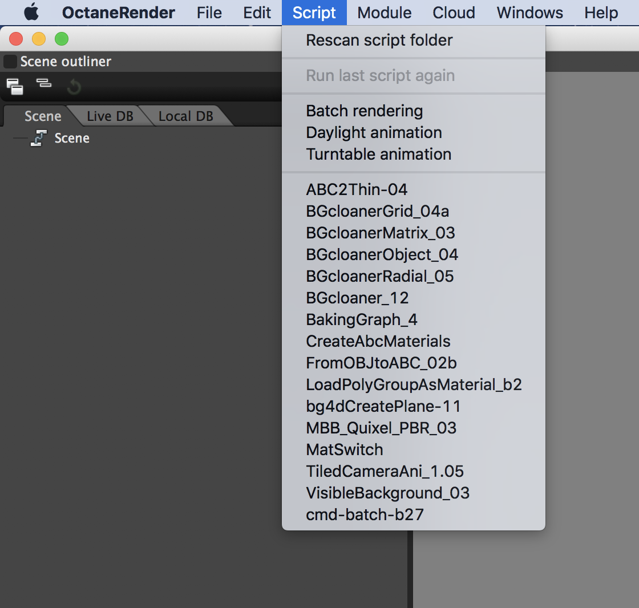Screen dimensions: 639x608
Task: Select the Scene node in outliner
Action: [x=72, y=138]
